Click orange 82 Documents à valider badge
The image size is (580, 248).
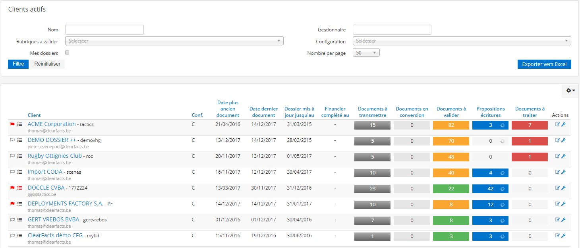(x=451, y=125)
